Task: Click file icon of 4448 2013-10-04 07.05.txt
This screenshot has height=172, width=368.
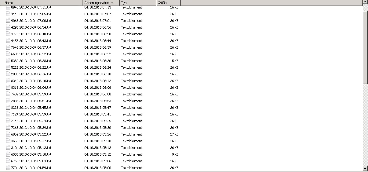Action: pyautogui.click(x=8, y=14)
